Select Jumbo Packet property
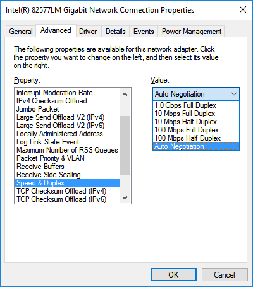This screenshot has height=287, width=253. click(68, 109)
